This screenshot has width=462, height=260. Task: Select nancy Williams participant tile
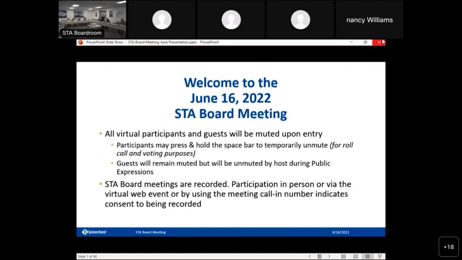(x=370, y=19)
